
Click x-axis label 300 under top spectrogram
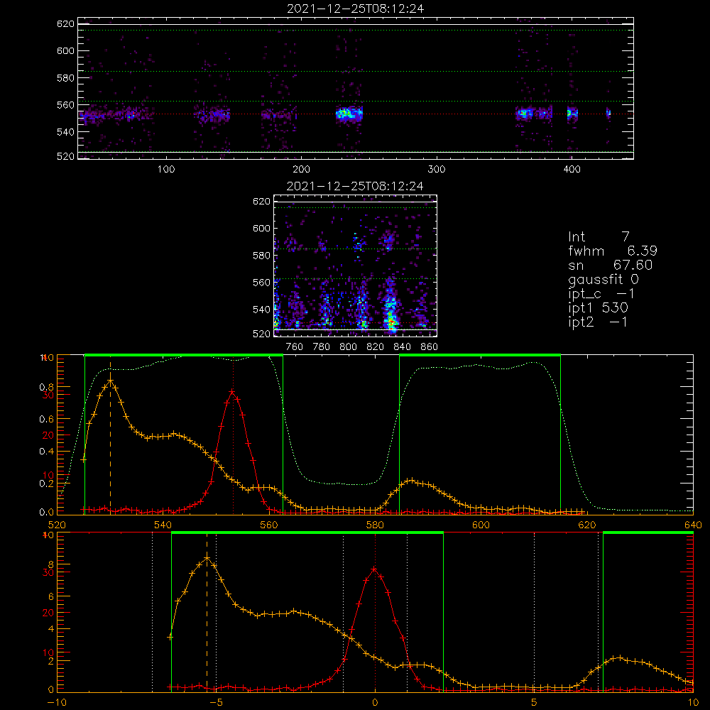click(437, 170)
